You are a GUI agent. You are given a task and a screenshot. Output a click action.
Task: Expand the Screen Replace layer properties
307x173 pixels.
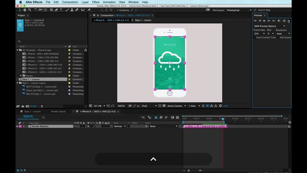coord(17,126)
